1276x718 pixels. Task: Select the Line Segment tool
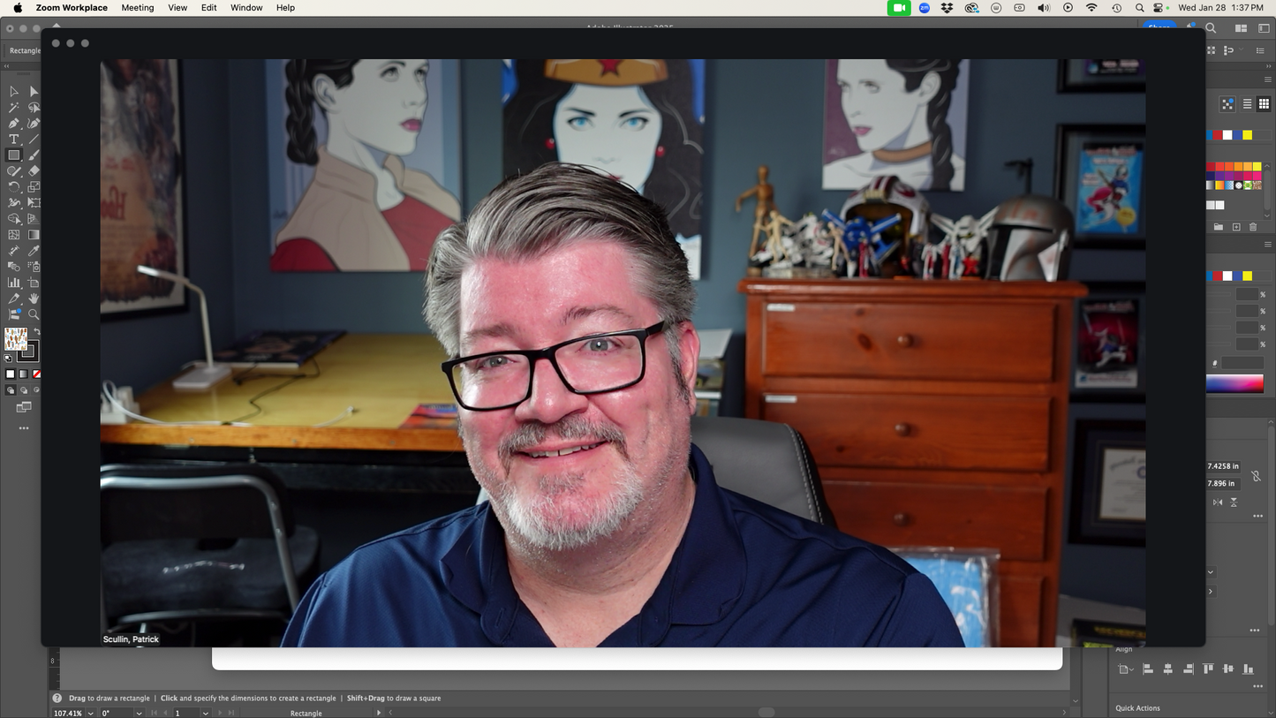34,140
